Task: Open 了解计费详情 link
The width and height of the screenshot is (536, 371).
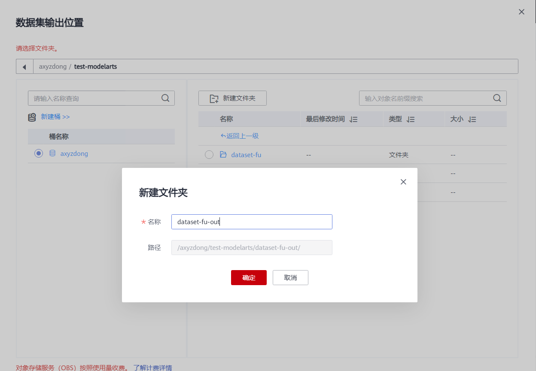Action: pyautogui.click(x=152, y=368)
